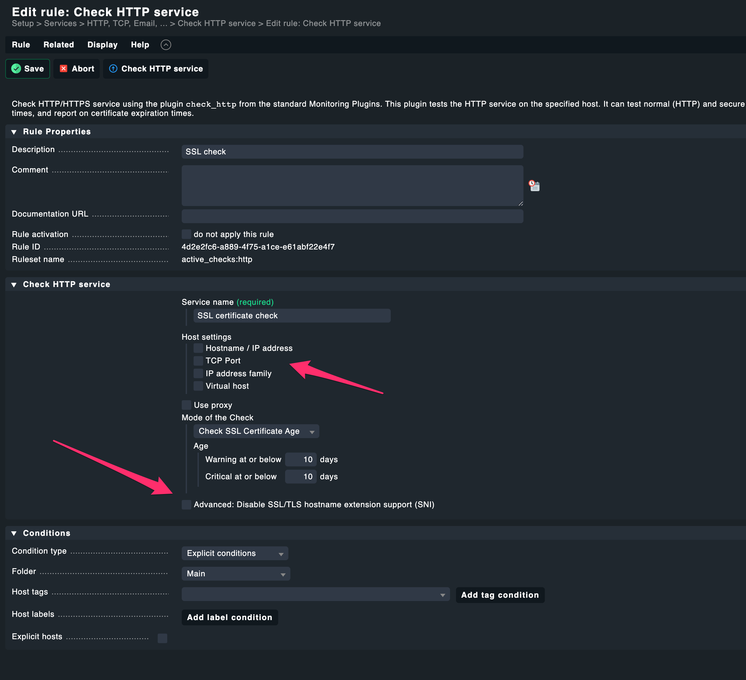Collapse the Conditions section

point(14,533)
